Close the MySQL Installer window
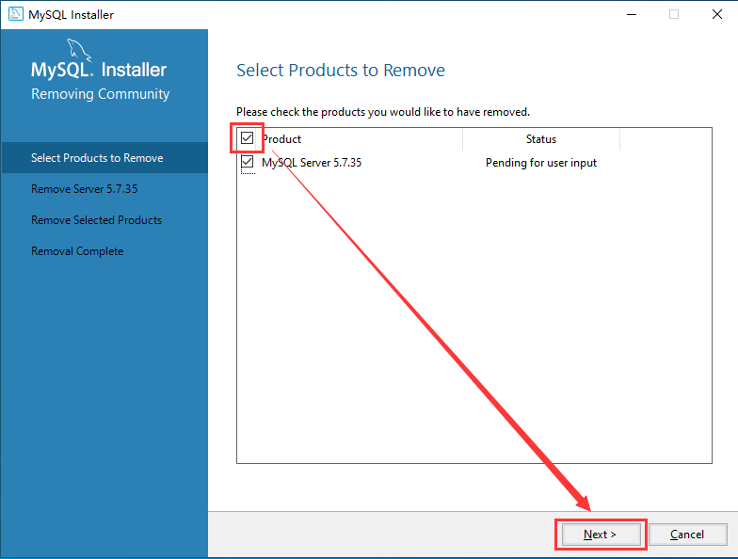Viewport: 738px width, 559px height. point(717,15)
